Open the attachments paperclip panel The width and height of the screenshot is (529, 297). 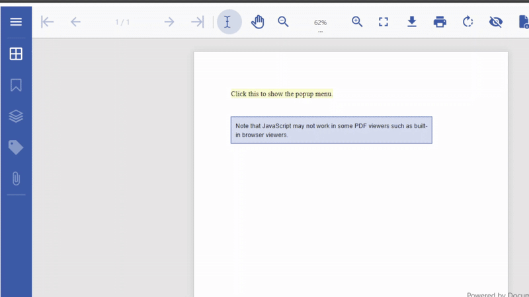16,178
